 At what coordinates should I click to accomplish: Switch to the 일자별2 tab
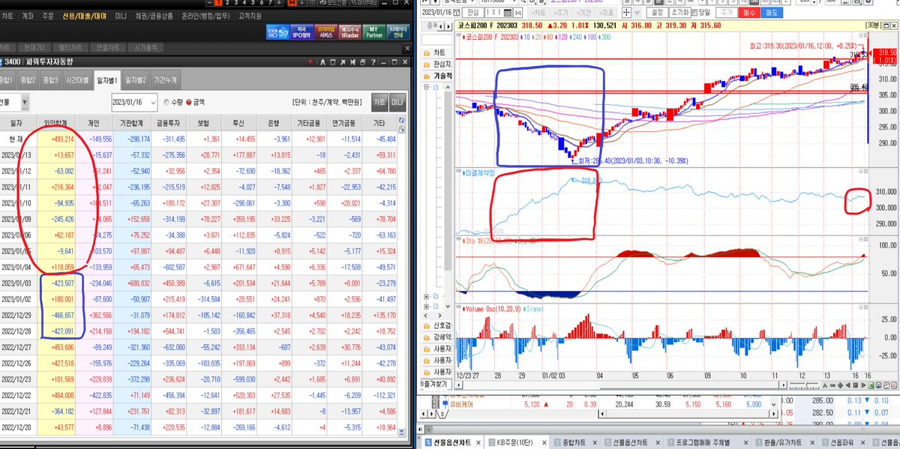[136, 79]
